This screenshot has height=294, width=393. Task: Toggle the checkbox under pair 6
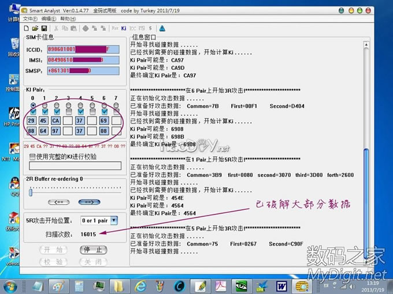(104, 112)
